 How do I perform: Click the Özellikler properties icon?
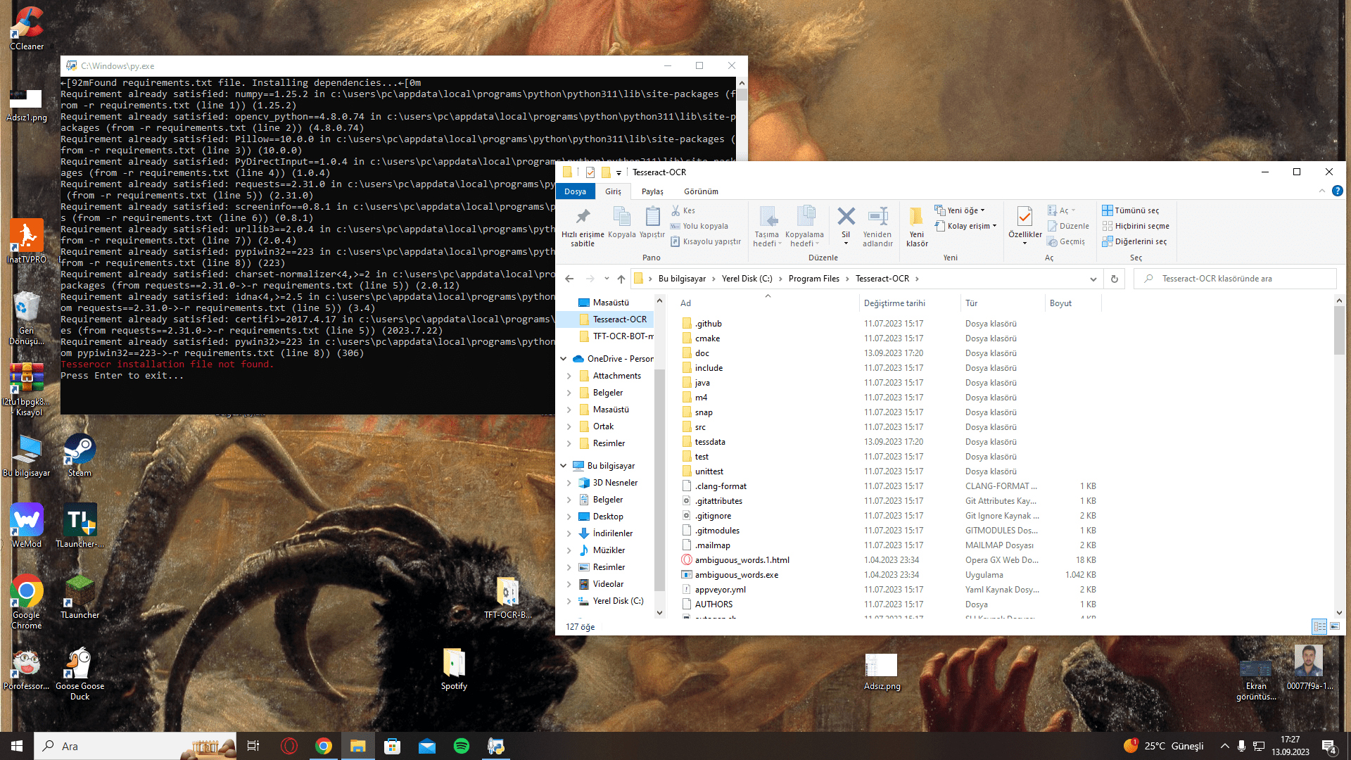click(1025, 217)
